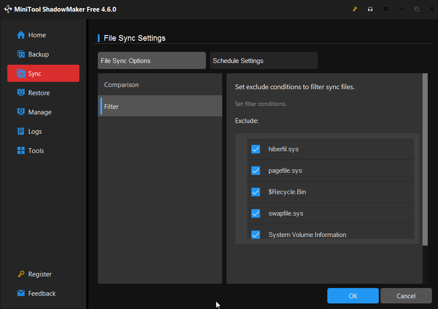The image size is (438, 309).
Task: Click the settings panel vertical scrollbar
Action: click(425, 159)
